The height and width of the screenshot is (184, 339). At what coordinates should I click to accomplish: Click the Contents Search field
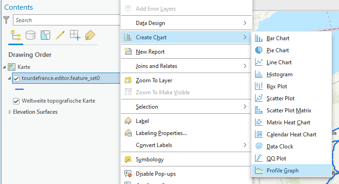(x=67, y=20)
